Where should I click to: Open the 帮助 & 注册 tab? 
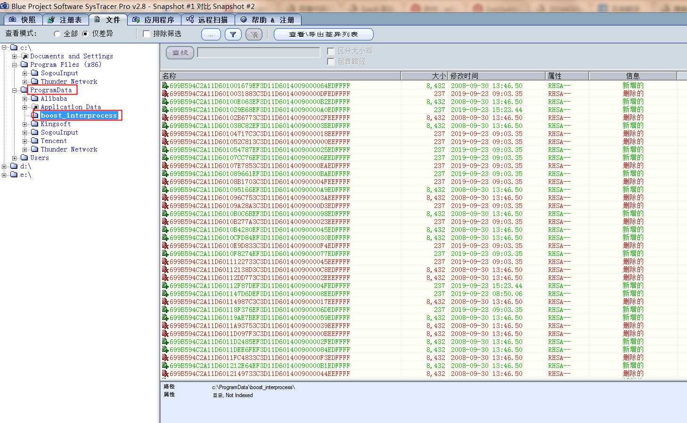click(268, 19)
